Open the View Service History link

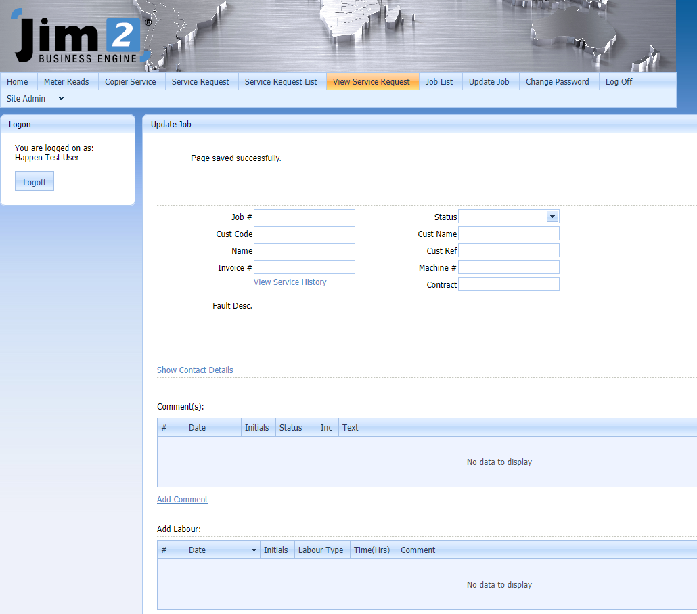tap(290, 282)
